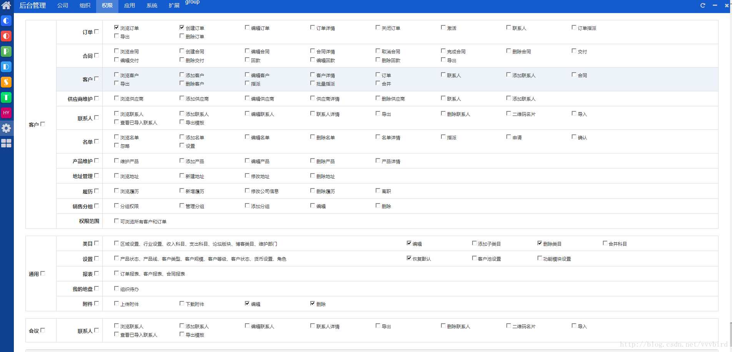The height and width of the screenshot is (352, 732).
Task: Check the 关闭订单 checkbox
Action: [x=378, y=28]
